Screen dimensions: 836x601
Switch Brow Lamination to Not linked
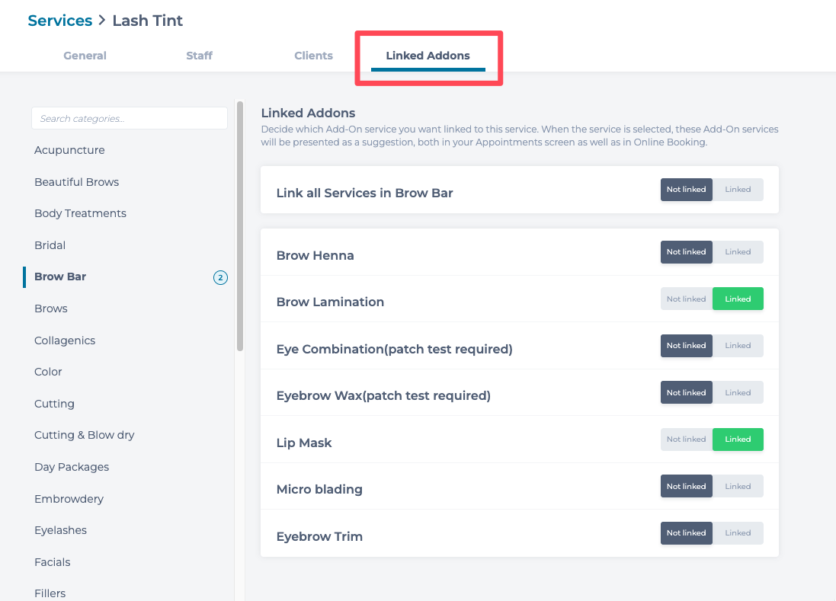pos(686,299)
